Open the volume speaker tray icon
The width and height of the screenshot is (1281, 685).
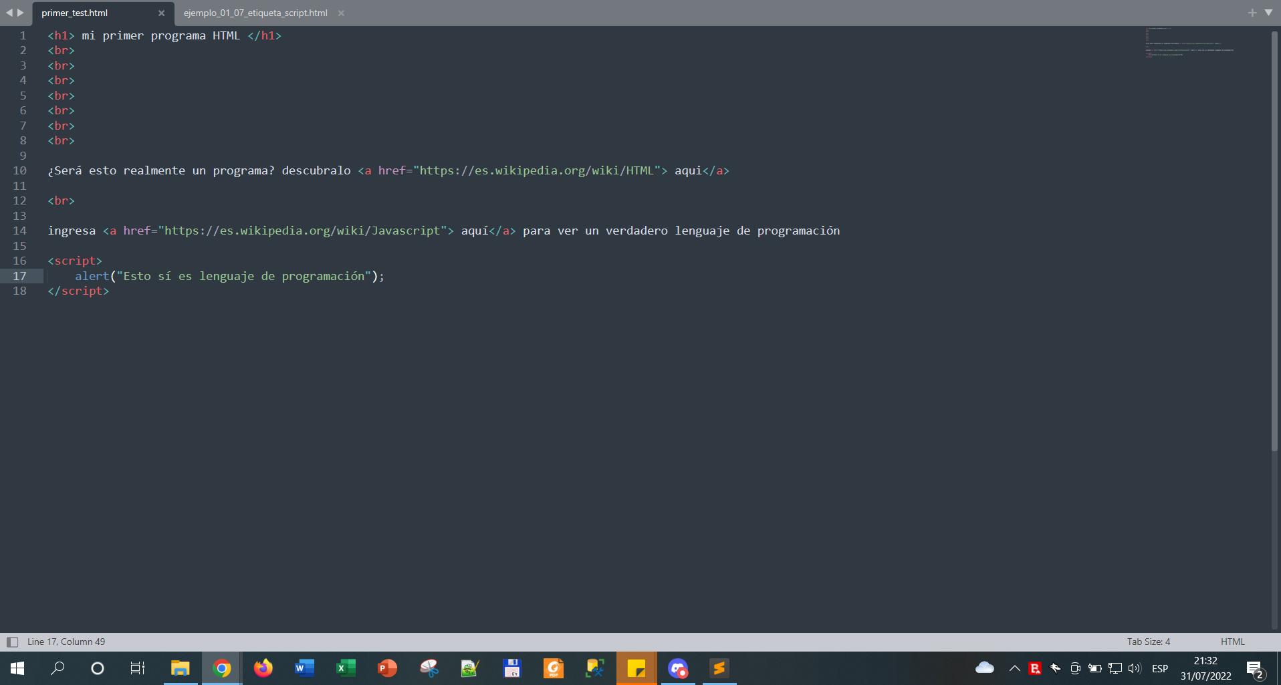coord(1135,668)
